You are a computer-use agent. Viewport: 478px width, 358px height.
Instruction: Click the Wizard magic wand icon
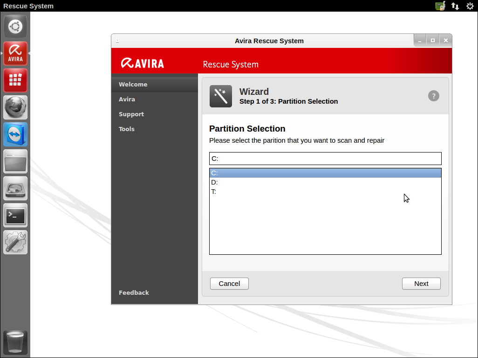click(221, 96)
